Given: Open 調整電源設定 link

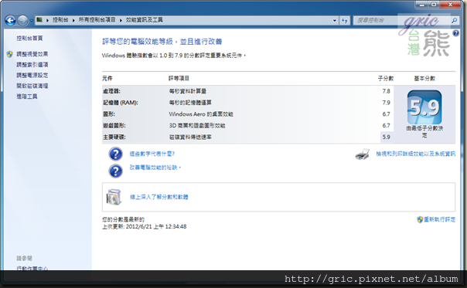Looking at the screenshot, I should tap(32, 75).
